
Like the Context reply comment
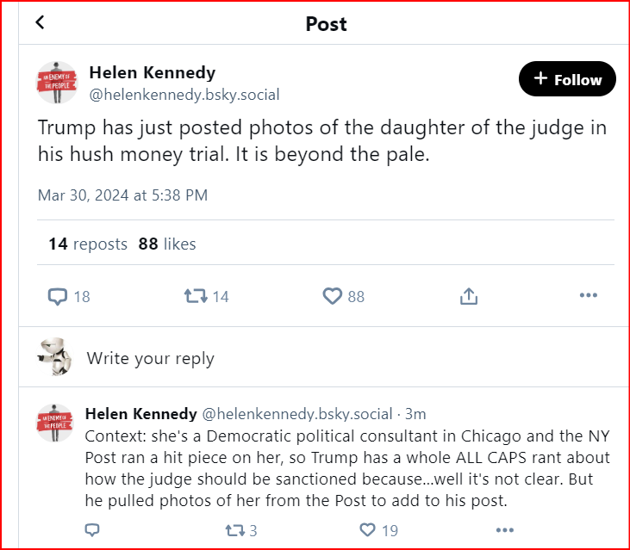pos(368,529)
